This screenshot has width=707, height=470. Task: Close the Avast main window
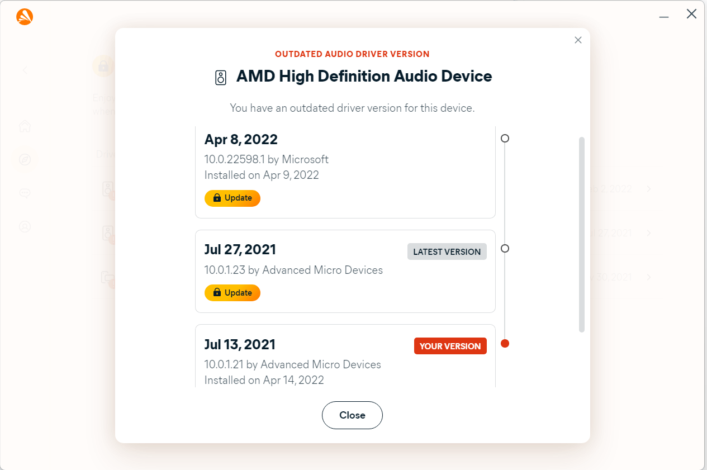click(x=691, y=15)
